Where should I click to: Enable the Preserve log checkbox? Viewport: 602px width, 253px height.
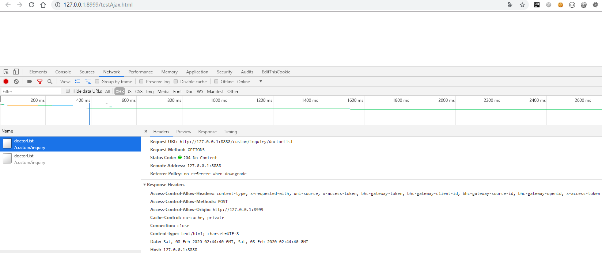[141, 81]
